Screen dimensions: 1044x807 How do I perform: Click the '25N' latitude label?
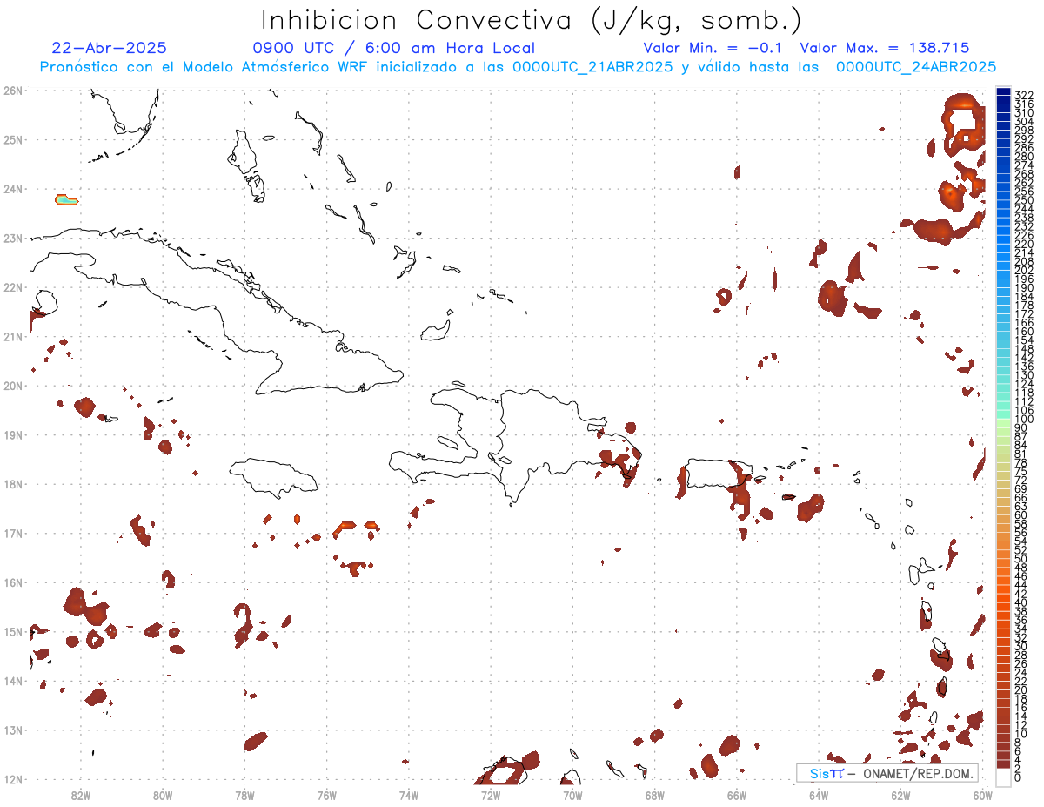pyautogui.click(x=13, y=139)
